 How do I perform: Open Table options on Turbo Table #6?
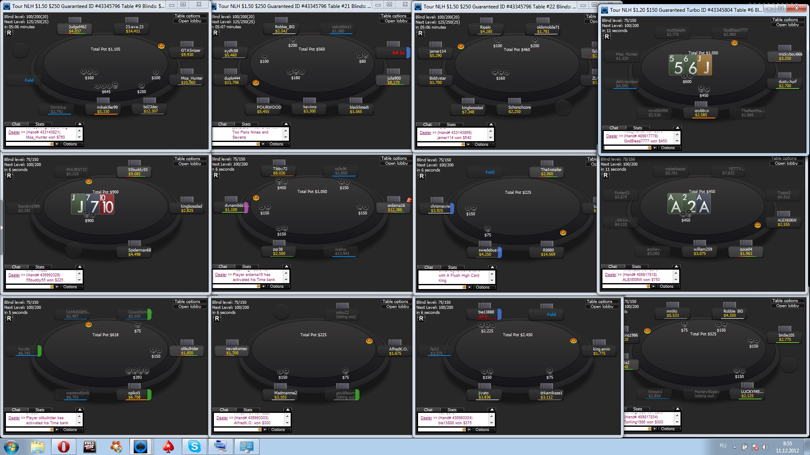coord(785,20)
